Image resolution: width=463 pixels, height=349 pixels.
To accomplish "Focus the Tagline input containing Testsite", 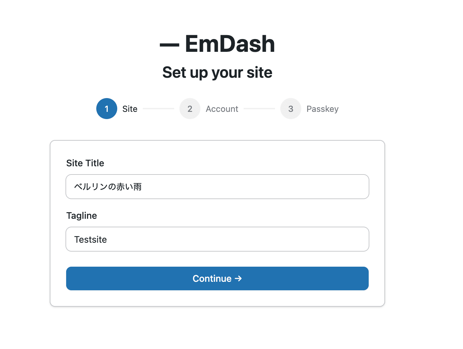I will pyautogui.click(x=217, y=239).
